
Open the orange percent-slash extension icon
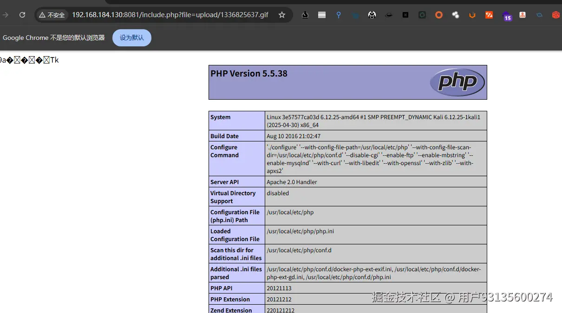[489, 15]
